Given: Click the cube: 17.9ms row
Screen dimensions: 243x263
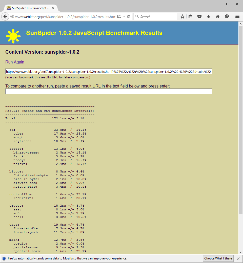Looking at the screenshot, I should click(x=50, y=134).
